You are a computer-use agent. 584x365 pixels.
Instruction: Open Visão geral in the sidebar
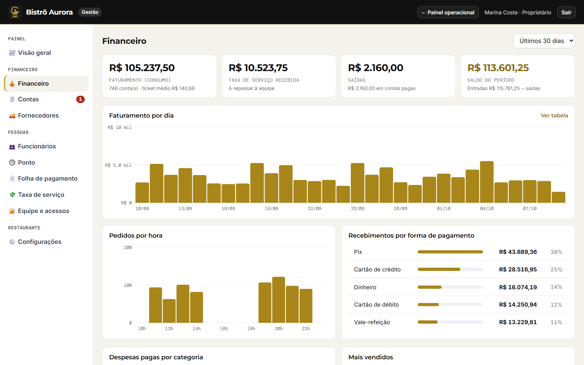click(x=47, y=53)
